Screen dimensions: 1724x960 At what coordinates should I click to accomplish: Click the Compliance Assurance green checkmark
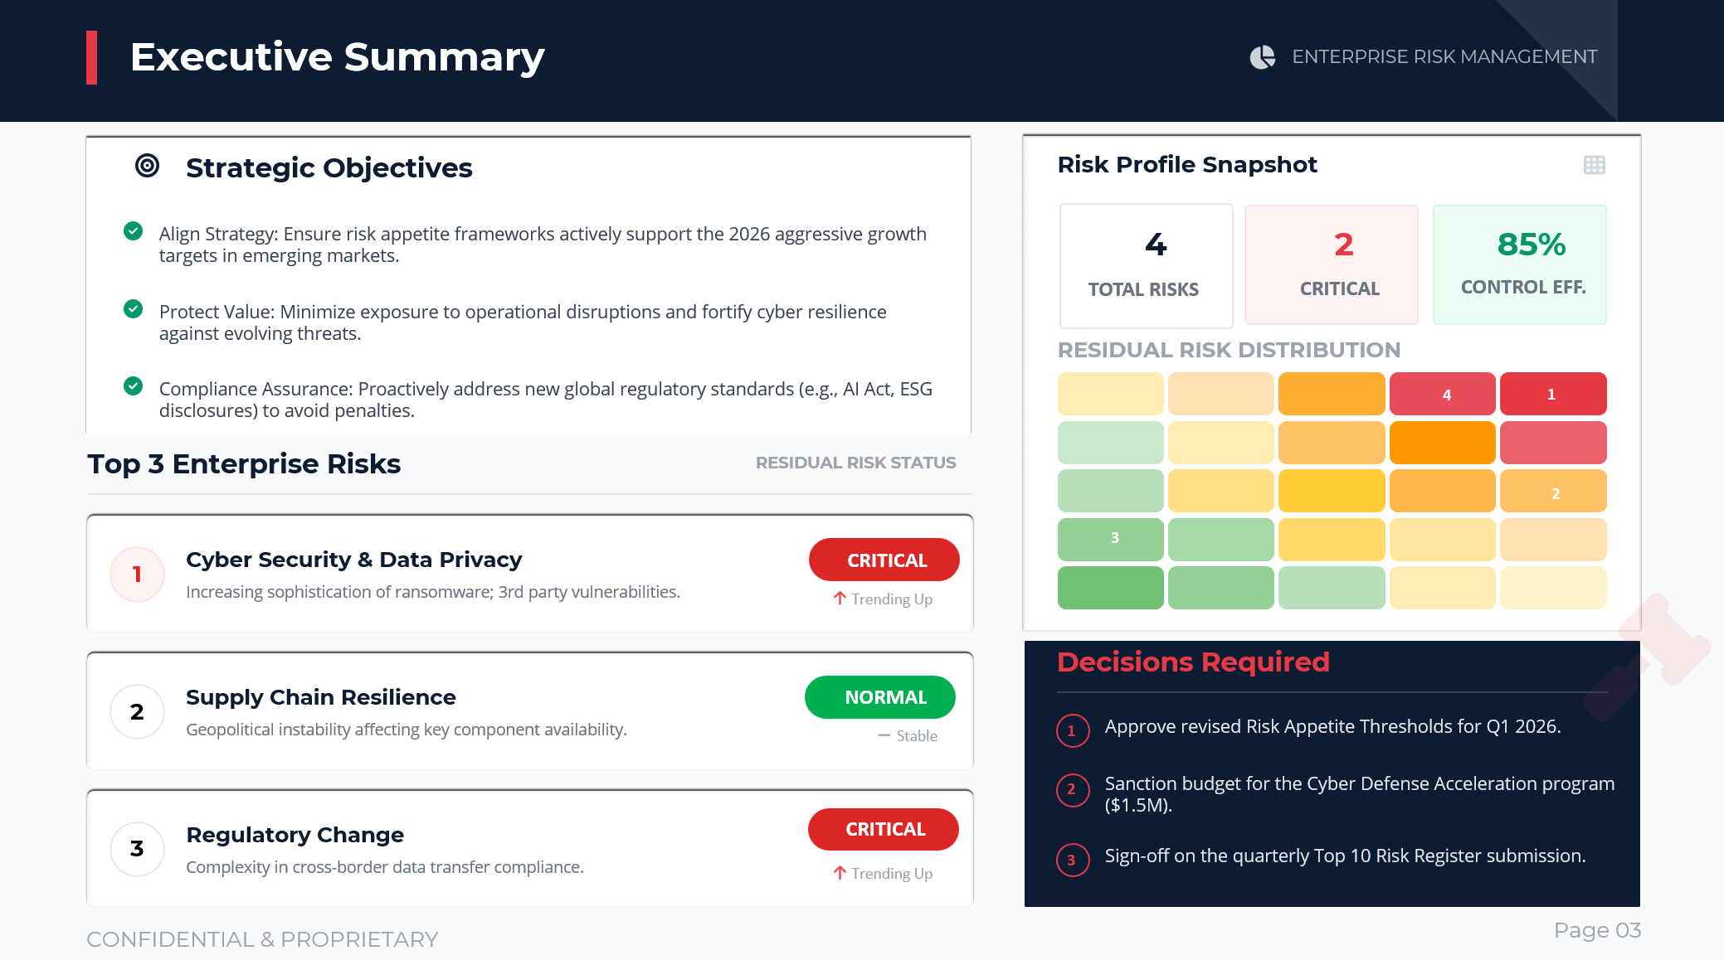[x=133, y=386]
